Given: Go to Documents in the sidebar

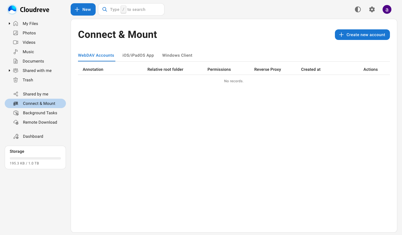Looking at the screenshot, I should click(33, 61).
